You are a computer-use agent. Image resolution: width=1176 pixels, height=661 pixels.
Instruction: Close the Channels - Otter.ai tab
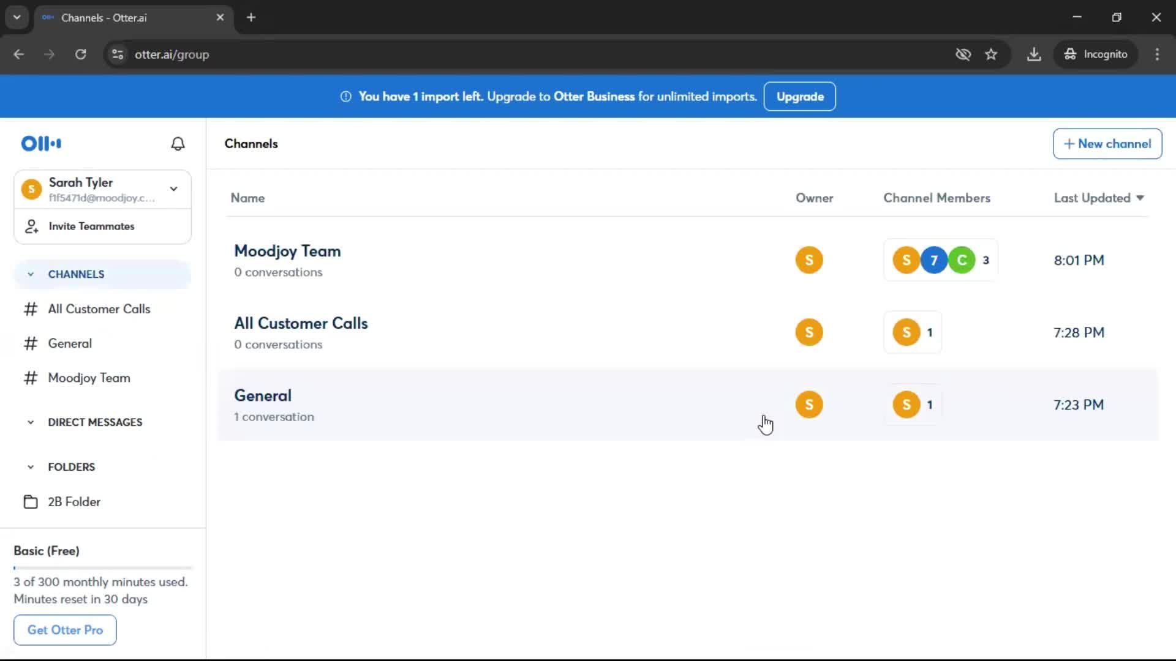pos(220,17)
